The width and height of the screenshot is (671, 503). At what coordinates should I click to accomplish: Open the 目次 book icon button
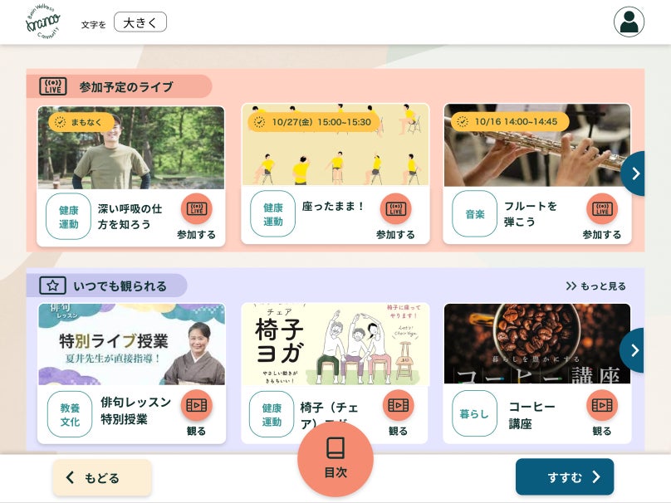pyautogui.click(x=335, y=458)
